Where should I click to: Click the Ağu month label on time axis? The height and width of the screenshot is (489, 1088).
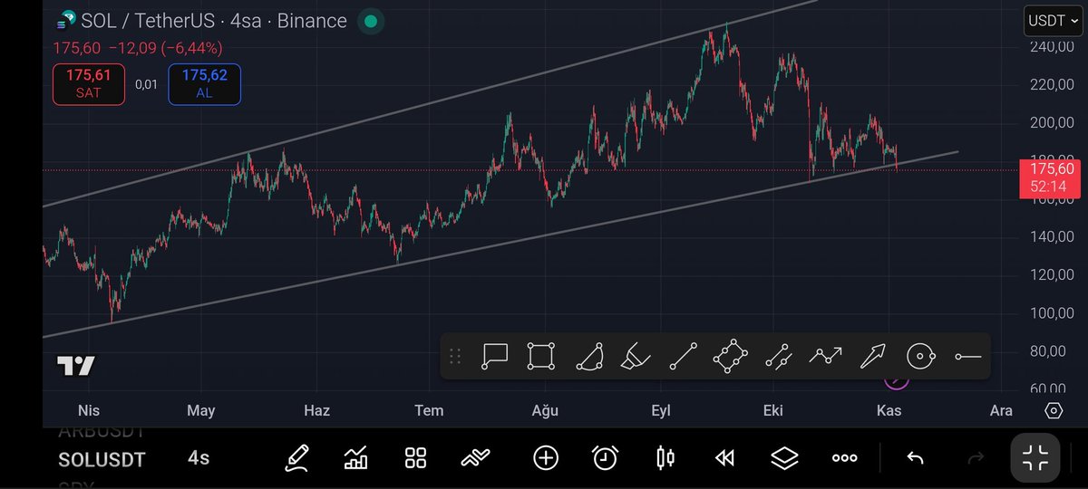tap(545, 410)
